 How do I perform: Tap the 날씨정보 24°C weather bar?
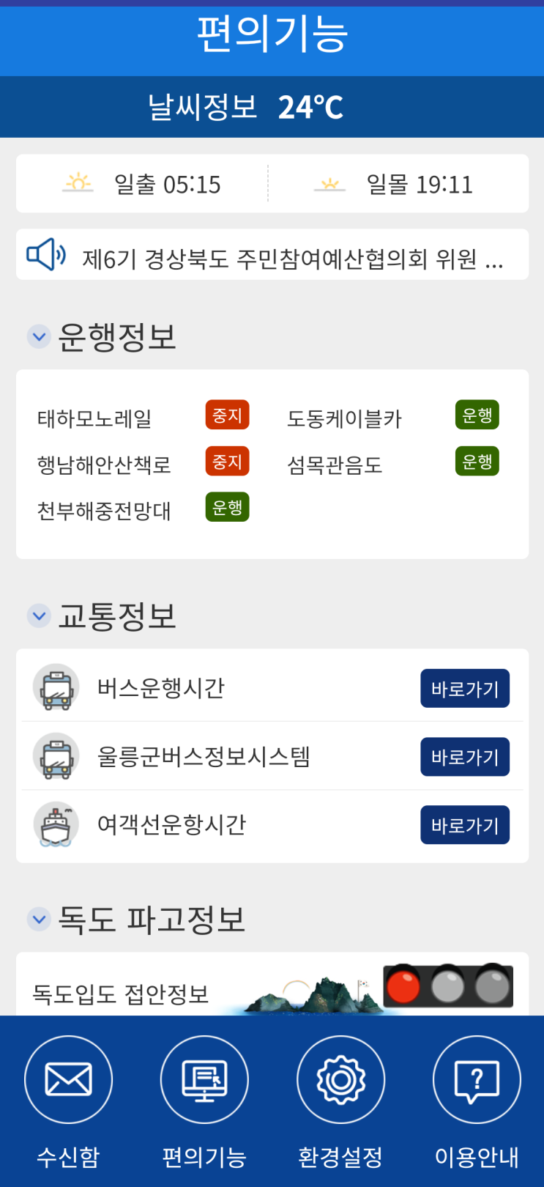pos(272,107)
